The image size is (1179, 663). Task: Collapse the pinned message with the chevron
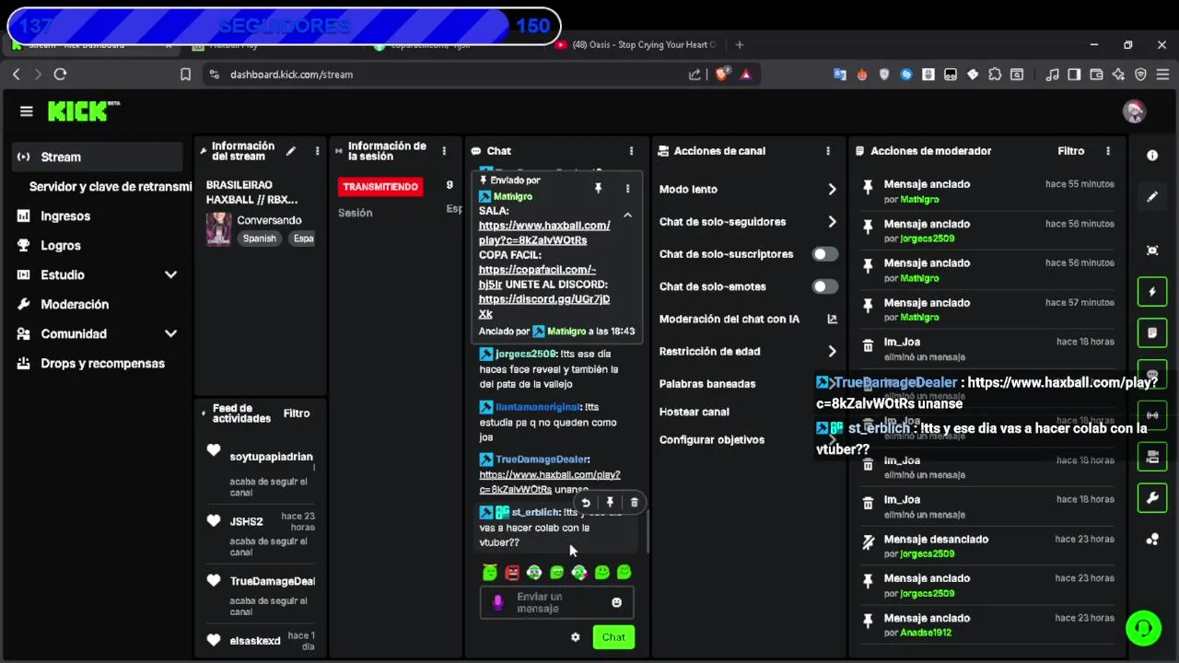point(627,215)
